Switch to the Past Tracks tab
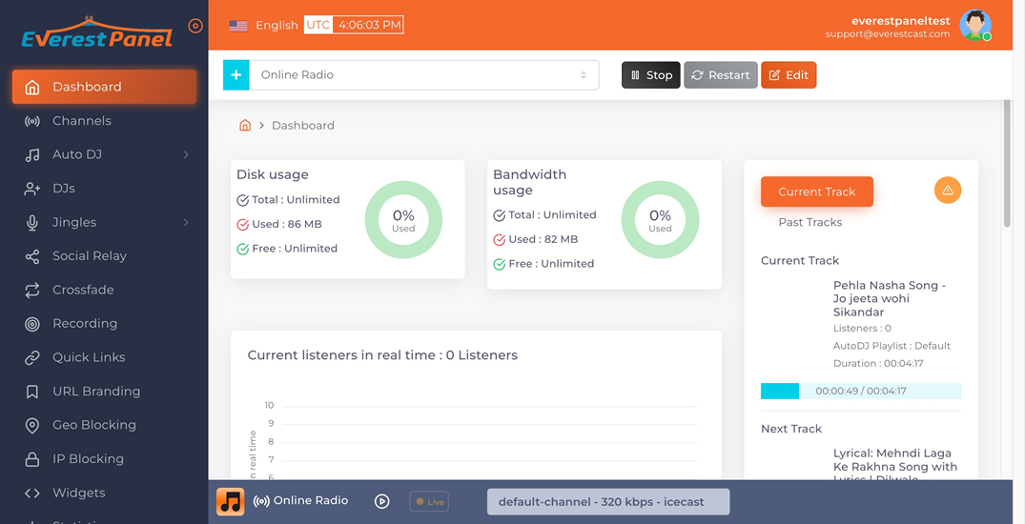This screenshot has width=1025, height=524. (x=810, y=222)
